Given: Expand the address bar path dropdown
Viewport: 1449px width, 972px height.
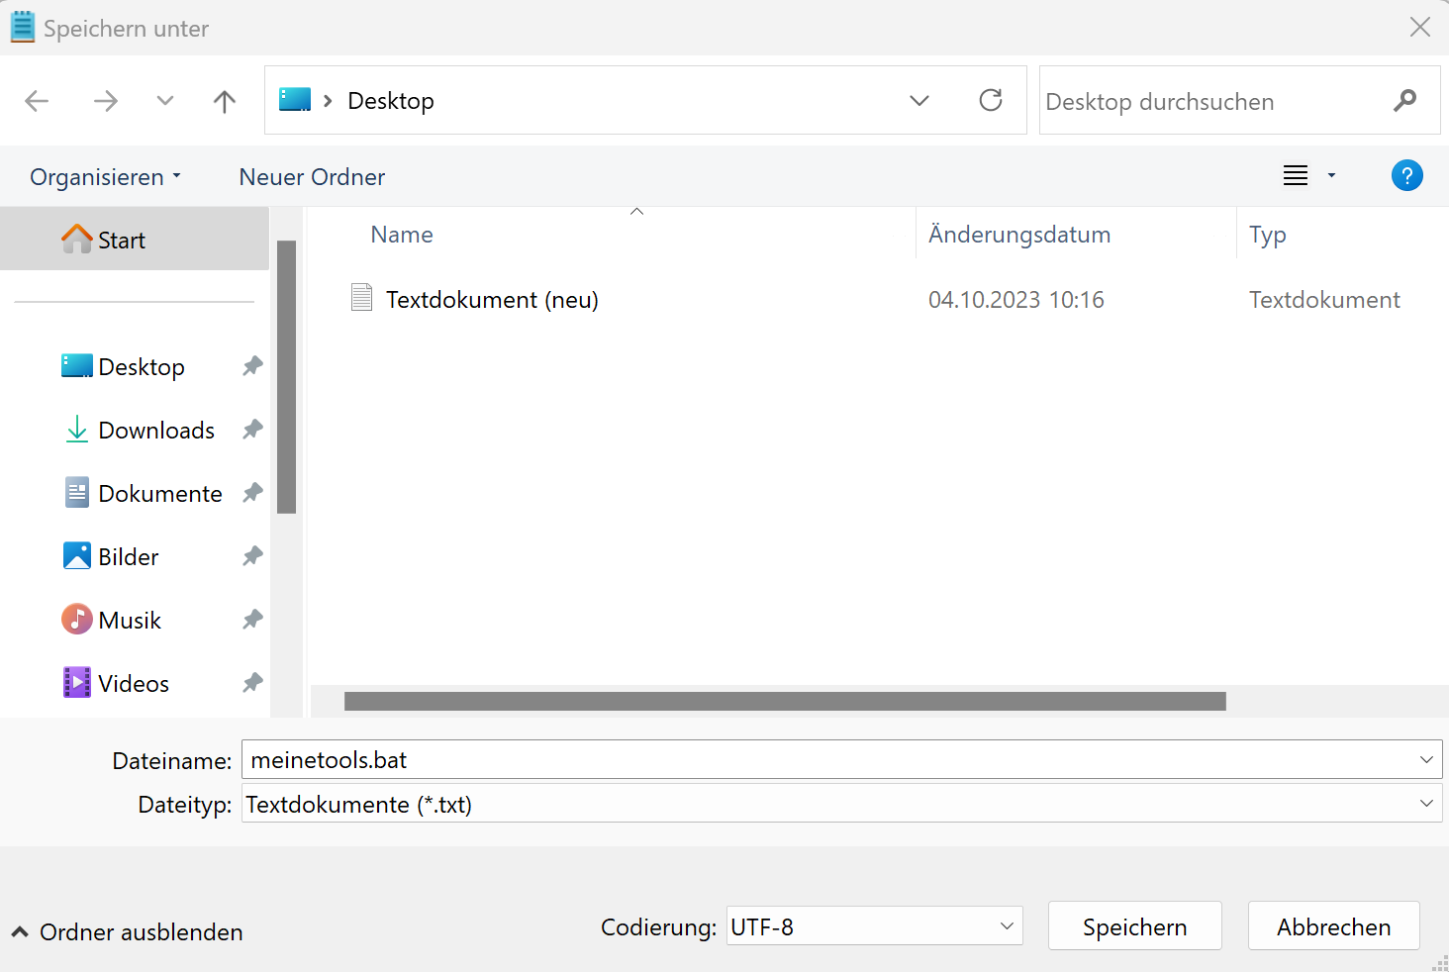Looking at the screenshot, I should pos(918,101).
